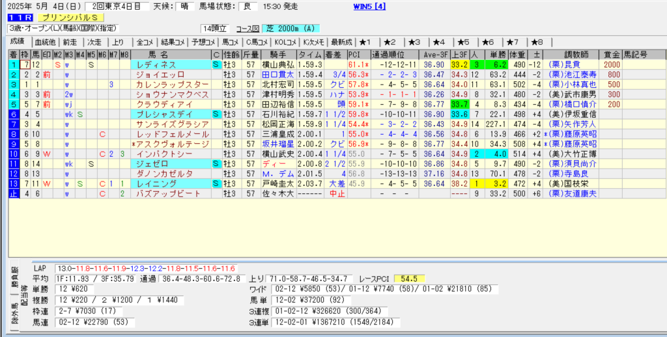This screenshot has width=667, height=337.
Task: Select the ★5 star tab
Action: click(463, 42)
